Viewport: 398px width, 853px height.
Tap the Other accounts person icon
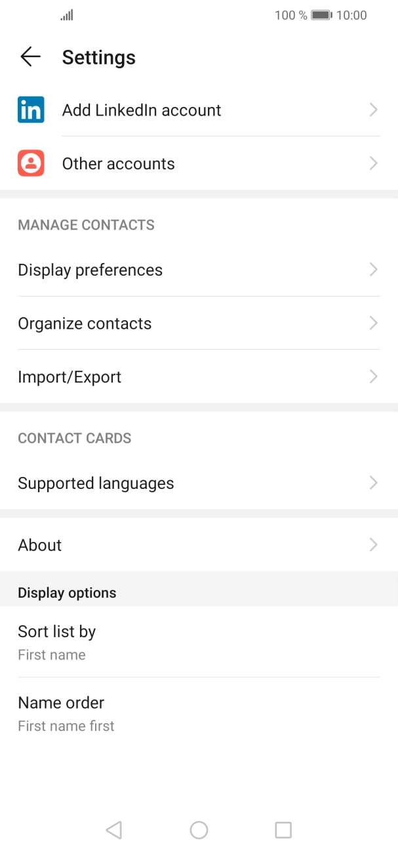31,163
